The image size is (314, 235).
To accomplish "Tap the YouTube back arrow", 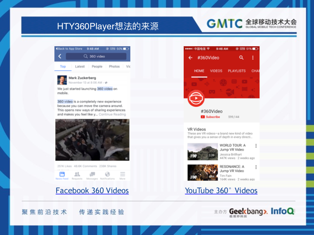I will (190, 58).
